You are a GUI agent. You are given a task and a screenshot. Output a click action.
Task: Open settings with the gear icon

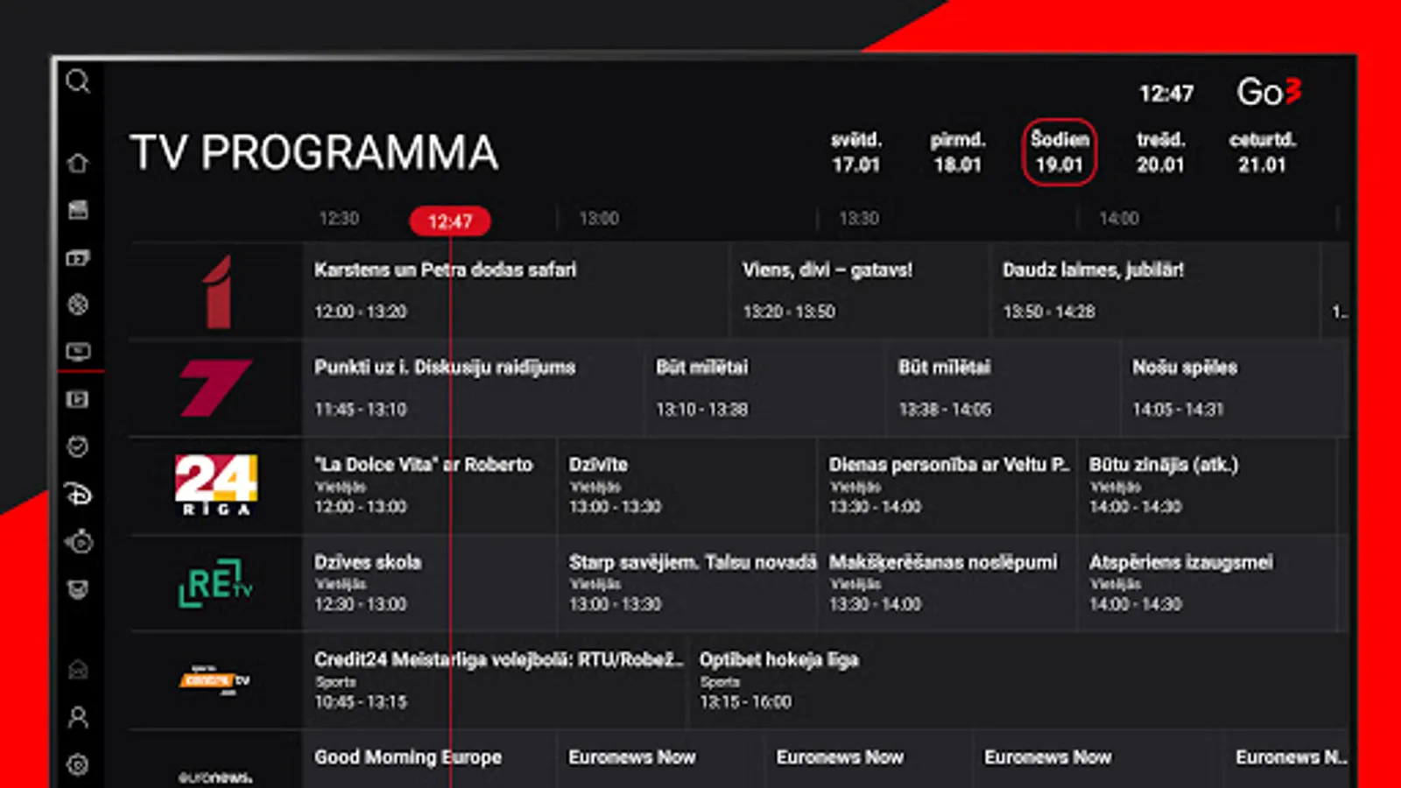pyautogui.click(x=78, y=764)
